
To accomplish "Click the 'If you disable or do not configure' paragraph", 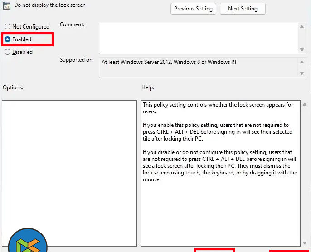I will point(220,166).
